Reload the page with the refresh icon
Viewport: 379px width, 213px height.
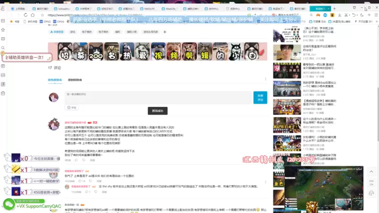(26, 15)
